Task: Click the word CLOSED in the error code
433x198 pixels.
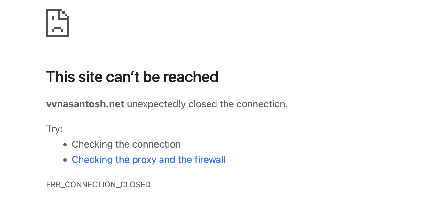Action: point(135,185)
